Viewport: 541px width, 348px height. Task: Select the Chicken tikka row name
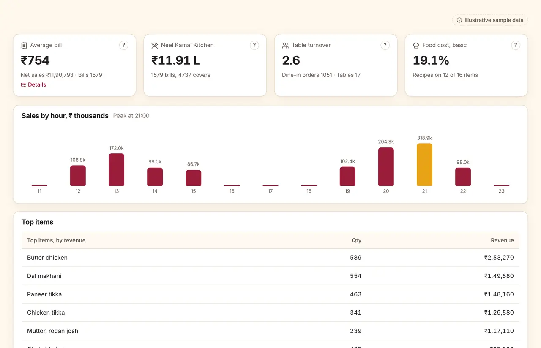pyautogui.click(x=46, y=313)
